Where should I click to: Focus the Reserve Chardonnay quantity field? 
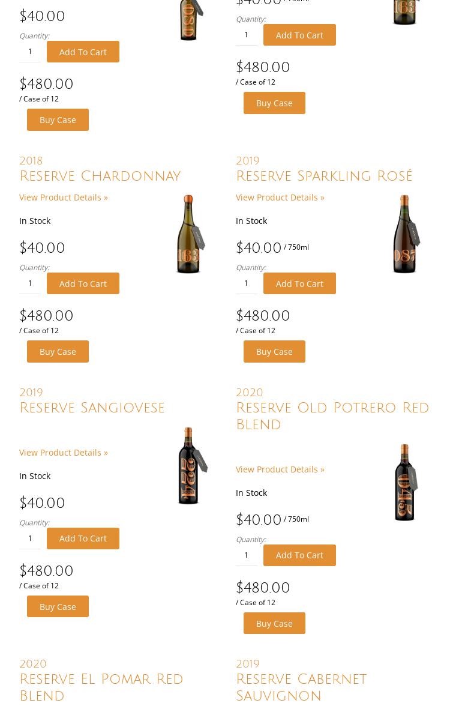[30, 283]
